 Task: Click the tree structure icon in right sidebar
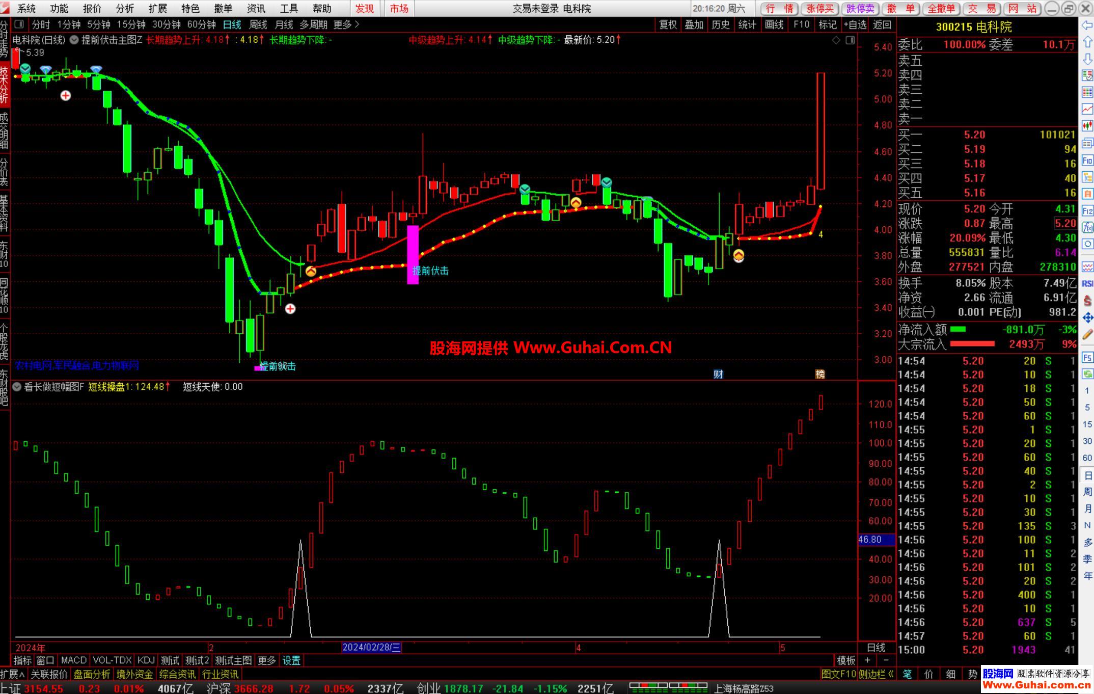point(1087,177)
